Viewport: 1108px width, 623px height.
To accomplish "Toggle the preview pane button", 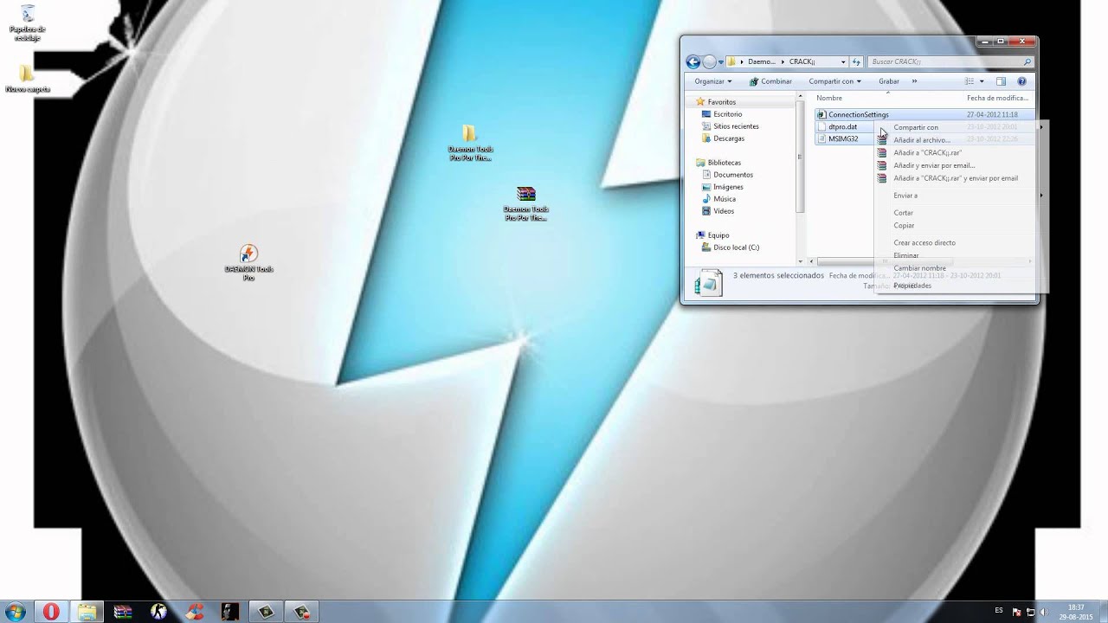I will click(x=1001, y=81).
